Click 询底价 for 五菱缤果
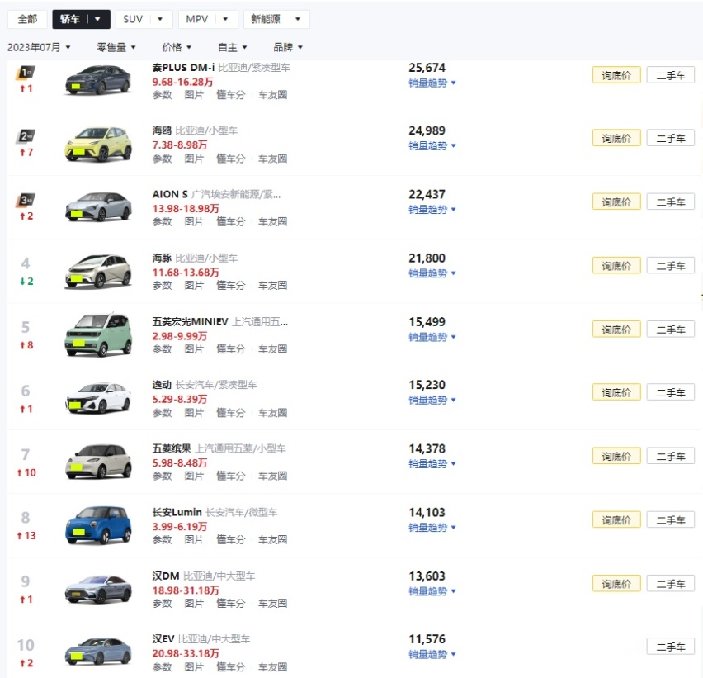Viewport: 703px width, 678px height. point(616,456)
